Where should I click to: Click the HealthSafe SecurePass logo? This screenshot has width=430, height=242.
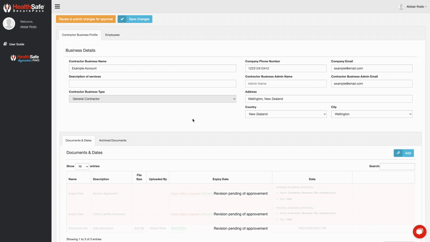pyautogui.click(x=25, y=6)
